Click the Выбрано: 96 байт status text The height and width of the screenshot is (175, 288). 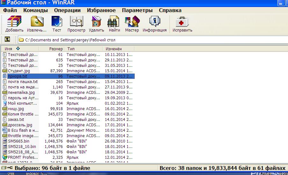tap(52, 168)
